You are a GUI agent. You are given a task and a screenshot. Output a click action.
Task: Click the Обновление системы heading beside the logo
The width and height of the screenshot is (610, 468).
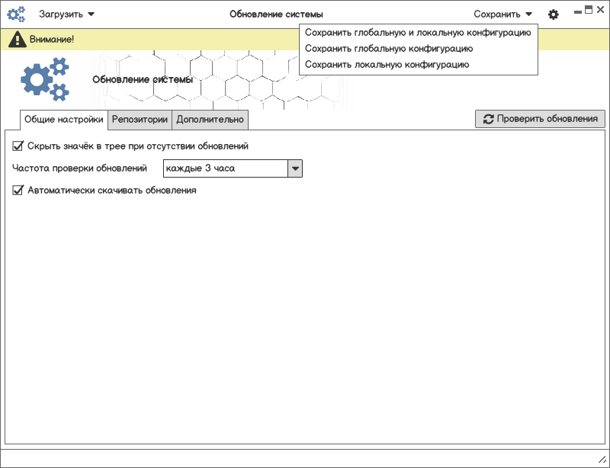[143, 79]
